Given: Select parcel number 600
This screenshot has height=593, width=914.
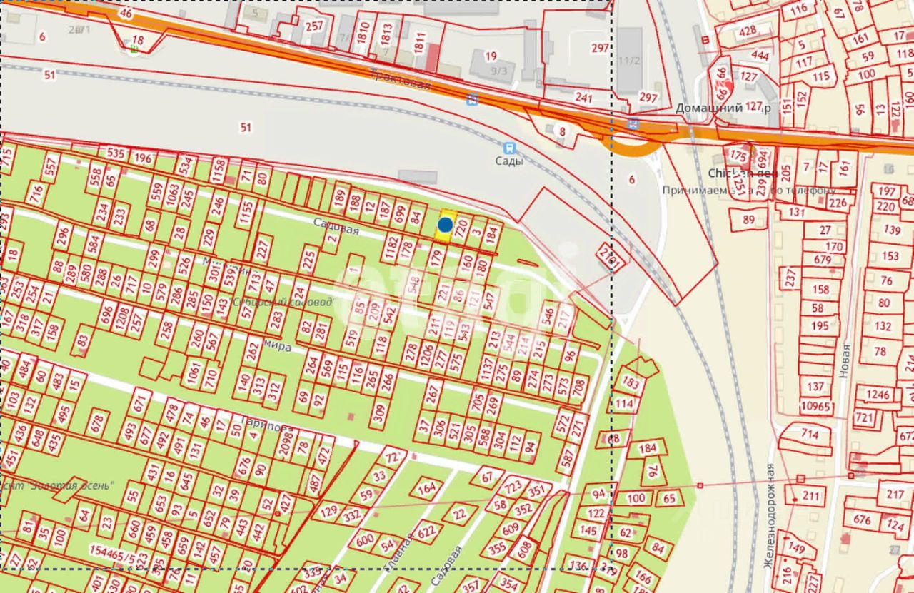Looking at the screenshot, I should 365,541.
